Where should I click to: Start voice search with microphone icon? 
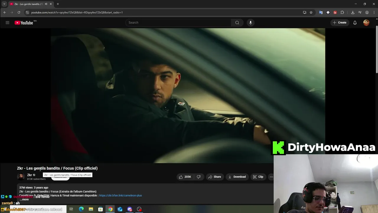pos(250,22)
